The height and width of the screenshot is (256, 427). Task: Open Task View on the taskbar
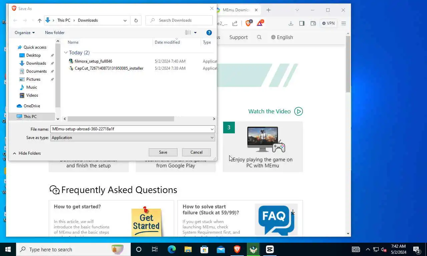tap(155, 249)
